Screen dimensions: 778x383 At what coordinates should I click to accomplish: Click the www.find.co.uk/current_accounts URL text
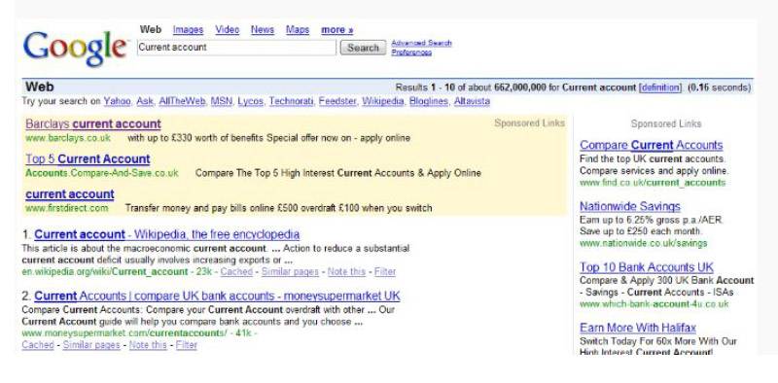coord(653,183)
